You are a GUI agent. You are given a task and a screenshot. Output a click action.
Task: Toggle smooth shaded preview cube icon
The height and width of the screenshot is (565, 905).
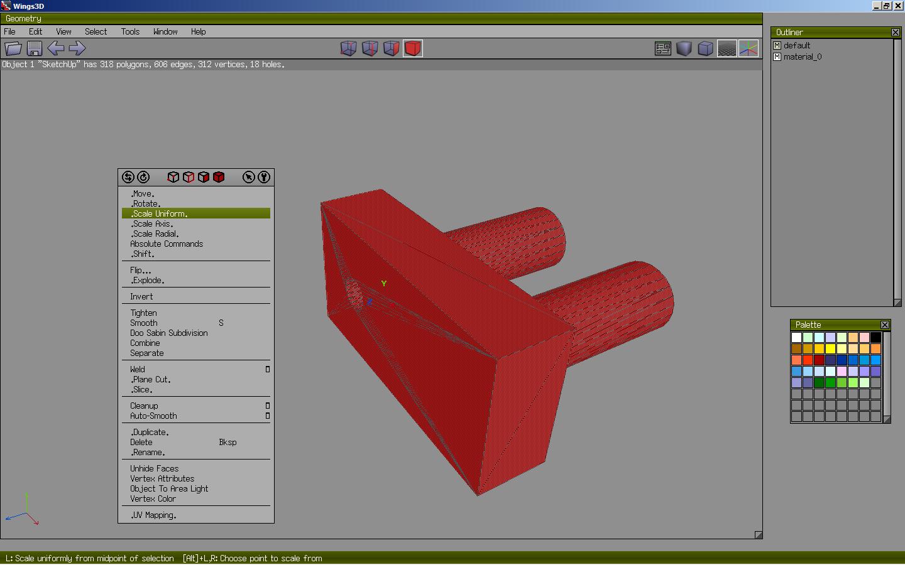click(684, 48)
